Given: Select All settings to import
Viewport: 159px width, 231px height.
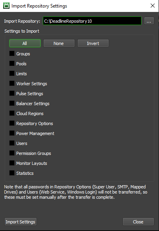Looking at the screenshot, I should (x=25, y=43).
